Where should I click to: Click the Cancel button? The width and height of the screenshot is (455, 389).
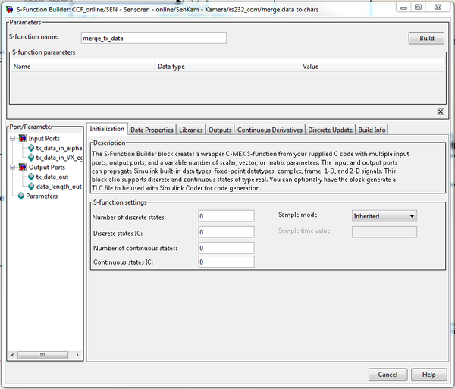click(x=388, y=375)
